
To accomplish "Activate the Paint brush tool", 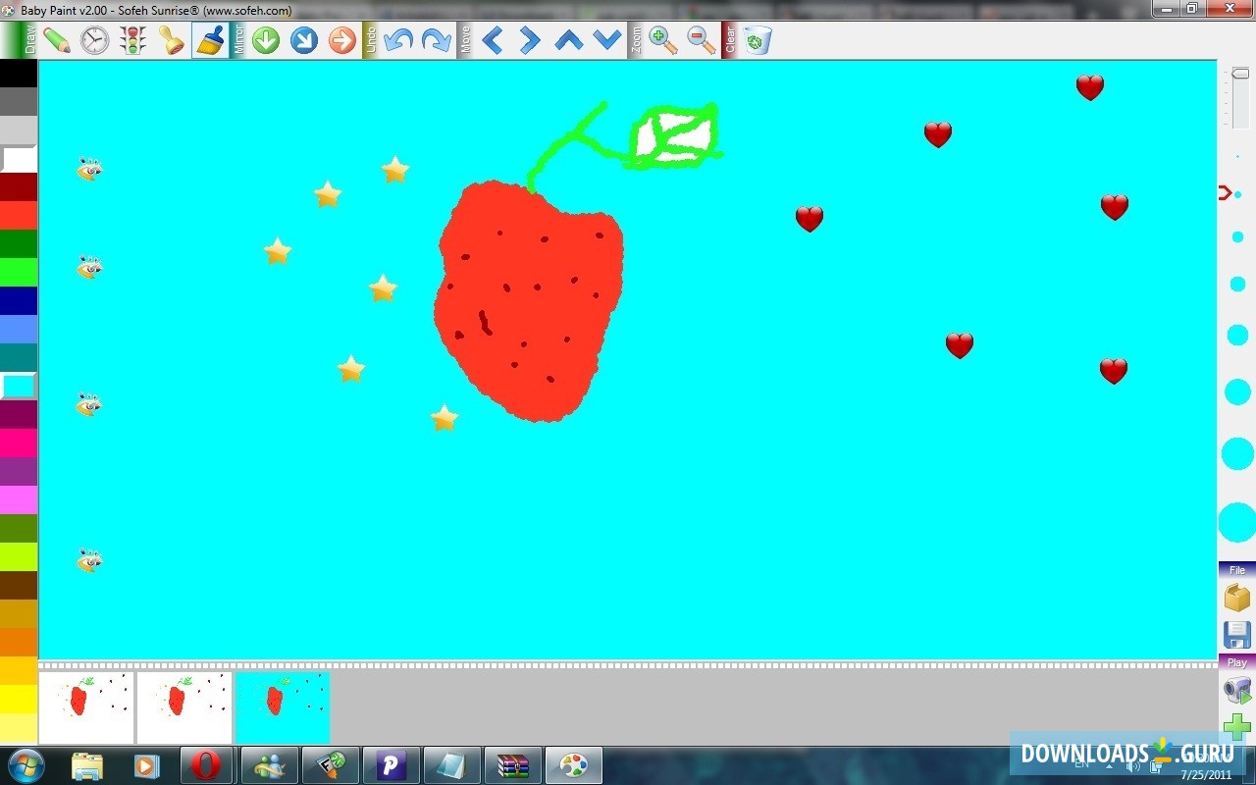I will (x=209, y=39).
